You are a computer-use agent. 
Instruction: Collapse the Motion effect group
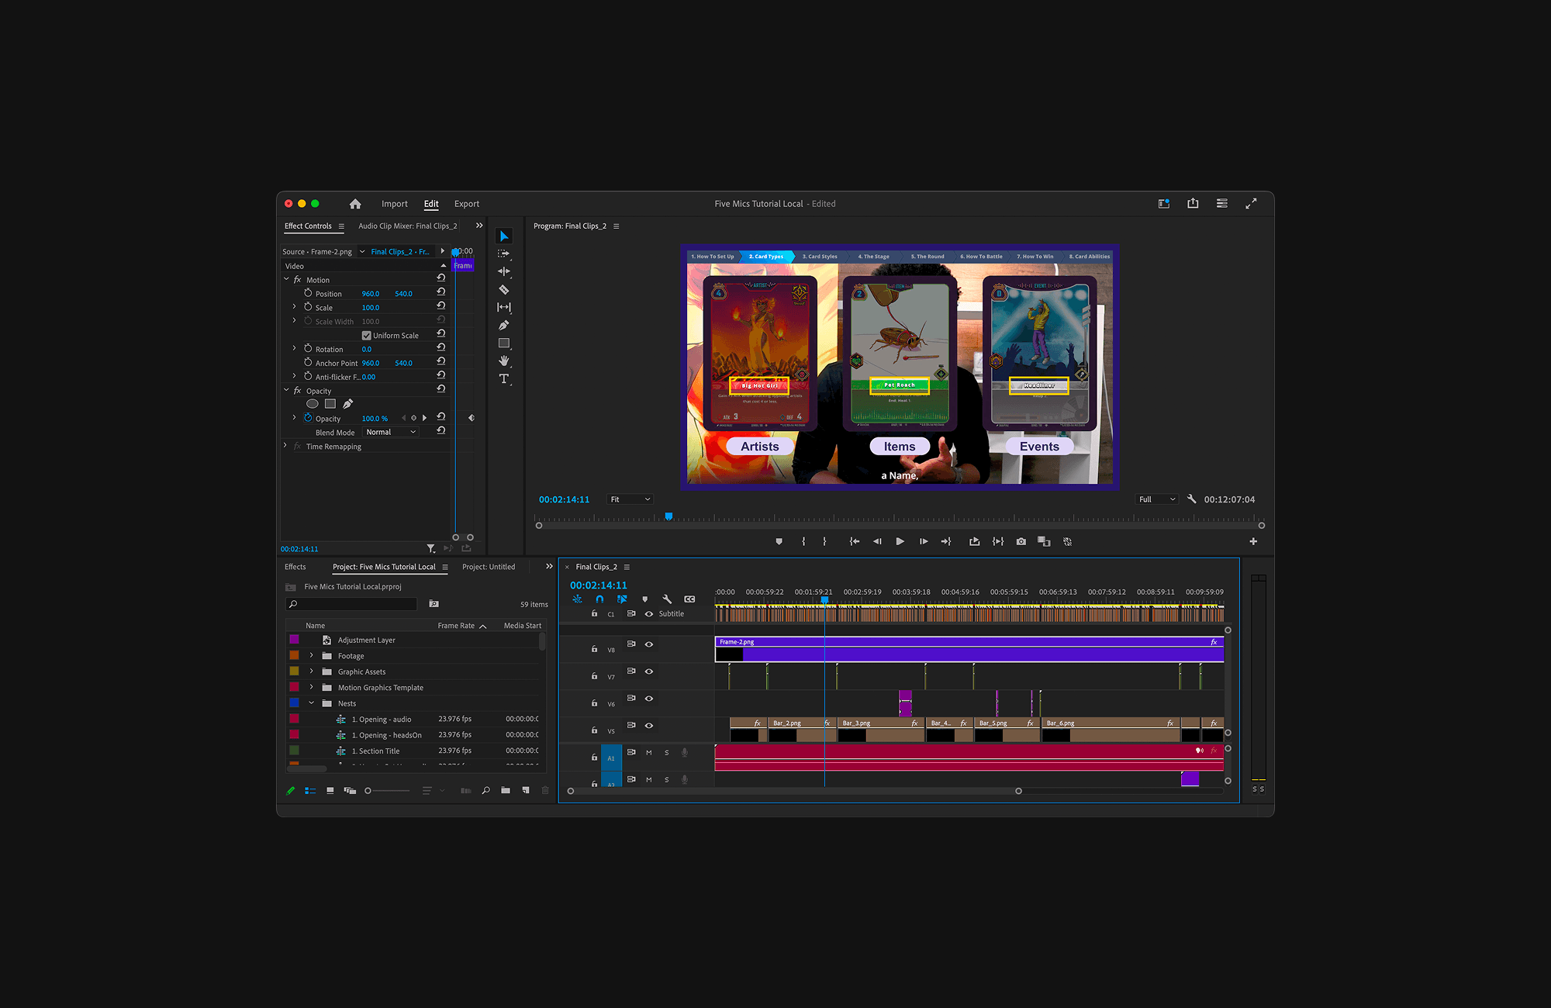(x=286, y=279)
